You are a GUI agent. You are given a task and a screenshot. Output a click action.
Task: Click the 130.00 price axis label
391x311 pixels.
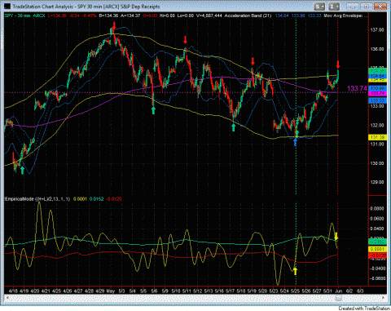pos(377,163)
